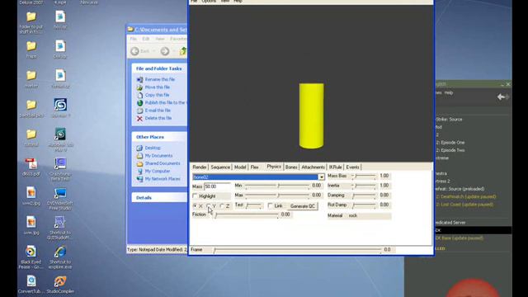The height and width of the screenshot is (297, 528).
Task: Click the Rot Damp slider
Action: [364, 205]
